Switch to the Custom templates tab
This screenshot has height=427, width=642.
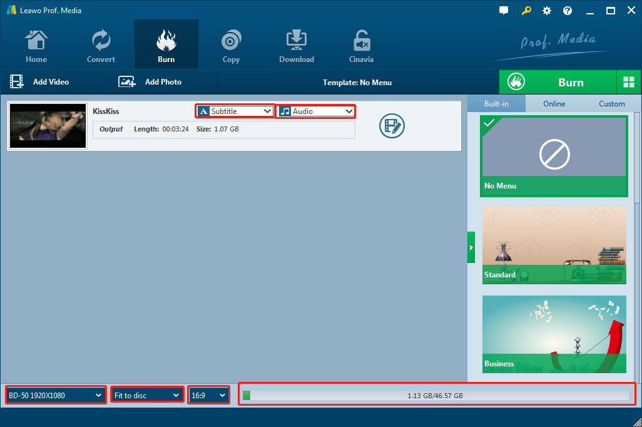pyautogui.click(x=612, y=104)
